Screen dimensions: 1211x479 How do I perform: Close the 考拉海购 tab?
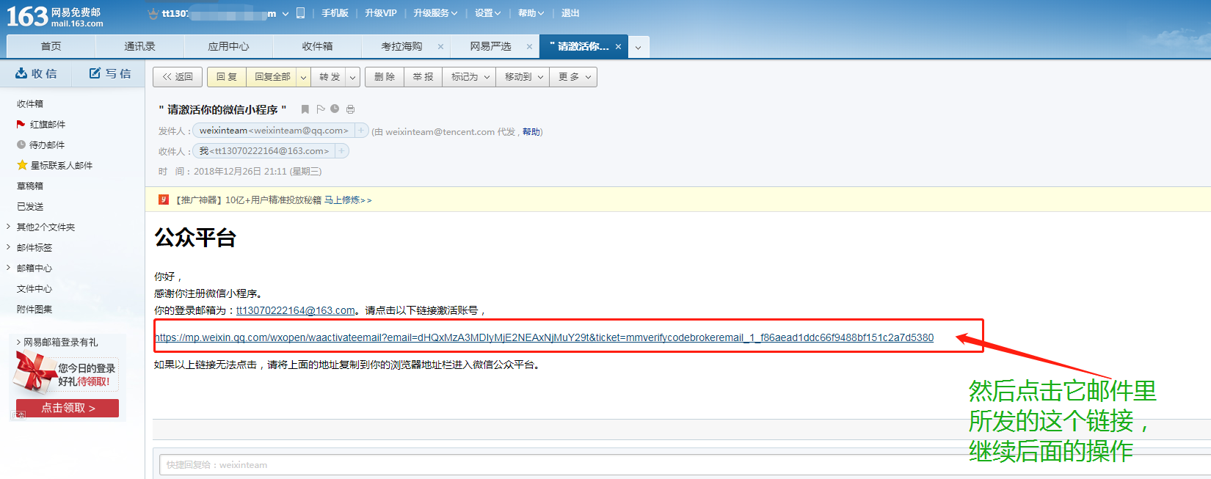tap(440, 46)
